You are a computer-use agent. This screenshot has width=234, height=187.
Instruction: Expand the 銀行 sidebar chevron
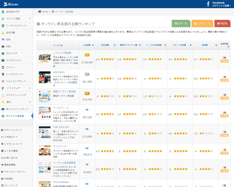tap(30, 102)
